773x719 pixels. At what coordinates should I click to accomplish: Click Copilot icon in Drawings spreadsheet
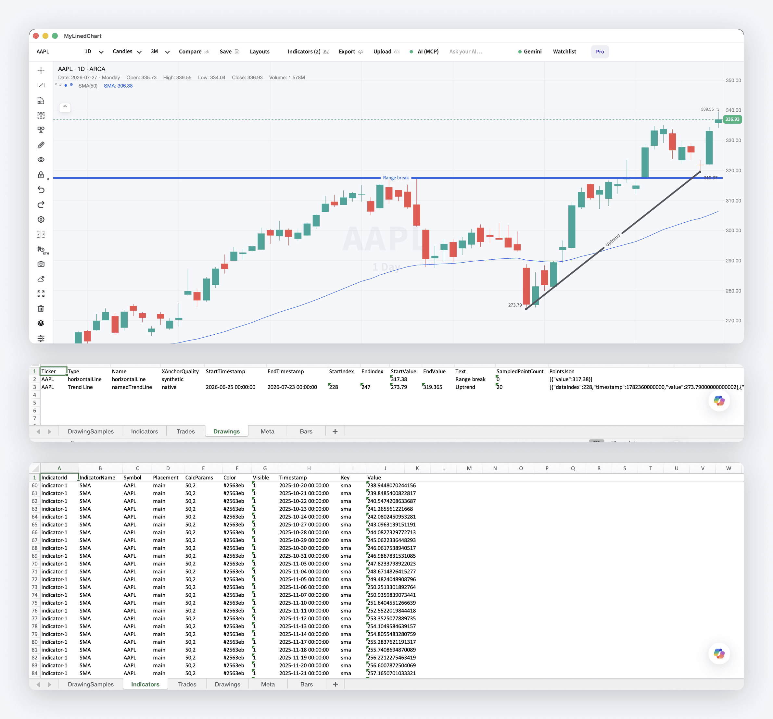click(x=719, y=400)
